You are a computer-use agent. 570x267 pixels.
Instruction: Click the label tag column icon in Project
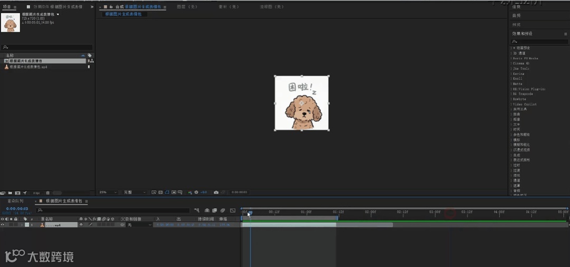click(90, 55)
